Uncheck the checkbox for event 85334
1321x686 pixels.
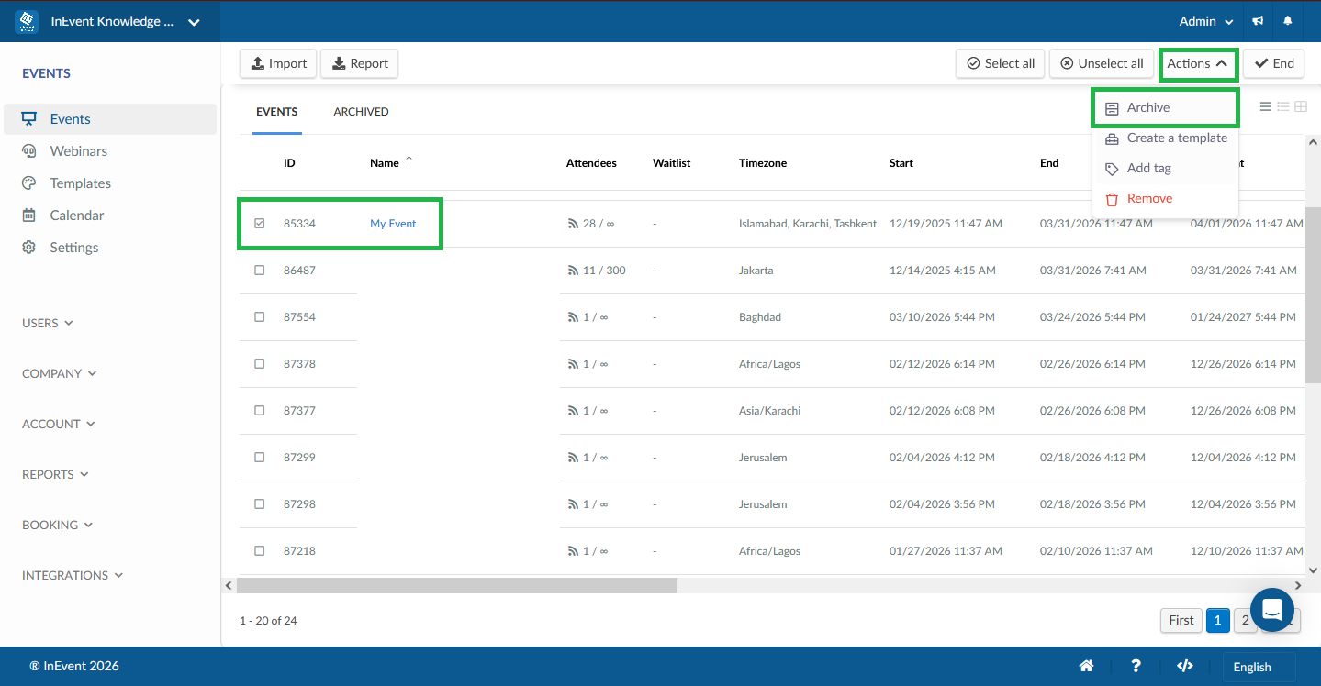click(260, 224)
